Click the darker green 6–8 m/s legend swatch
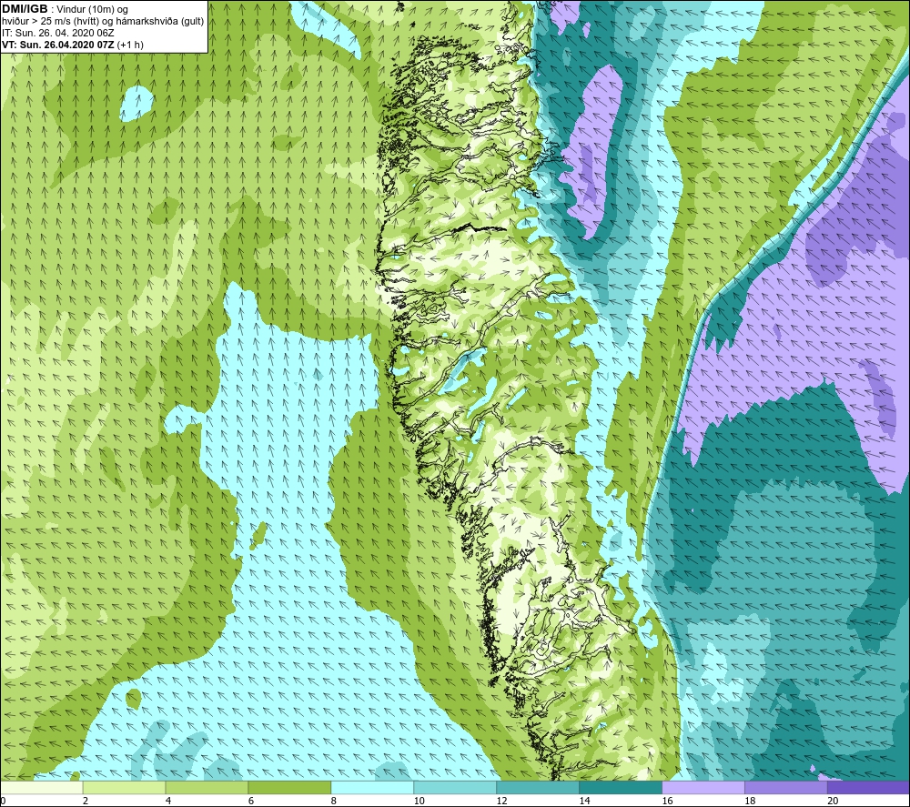The height and width of the screenshot is (807, 910). click(x=289, y=787)
